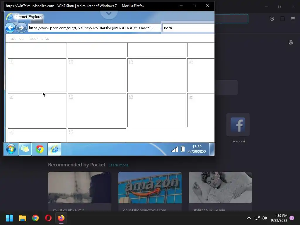Image resolution: width=300 pixels, height=225 pixels.
Task: Select Internet Explorer in Win7 simulated taskbar
Action: tap(54, 149)
